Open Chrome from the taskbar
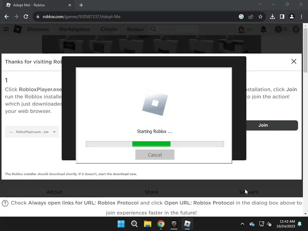This screenshot has width=308, height=231. click(x=161, y=224)
